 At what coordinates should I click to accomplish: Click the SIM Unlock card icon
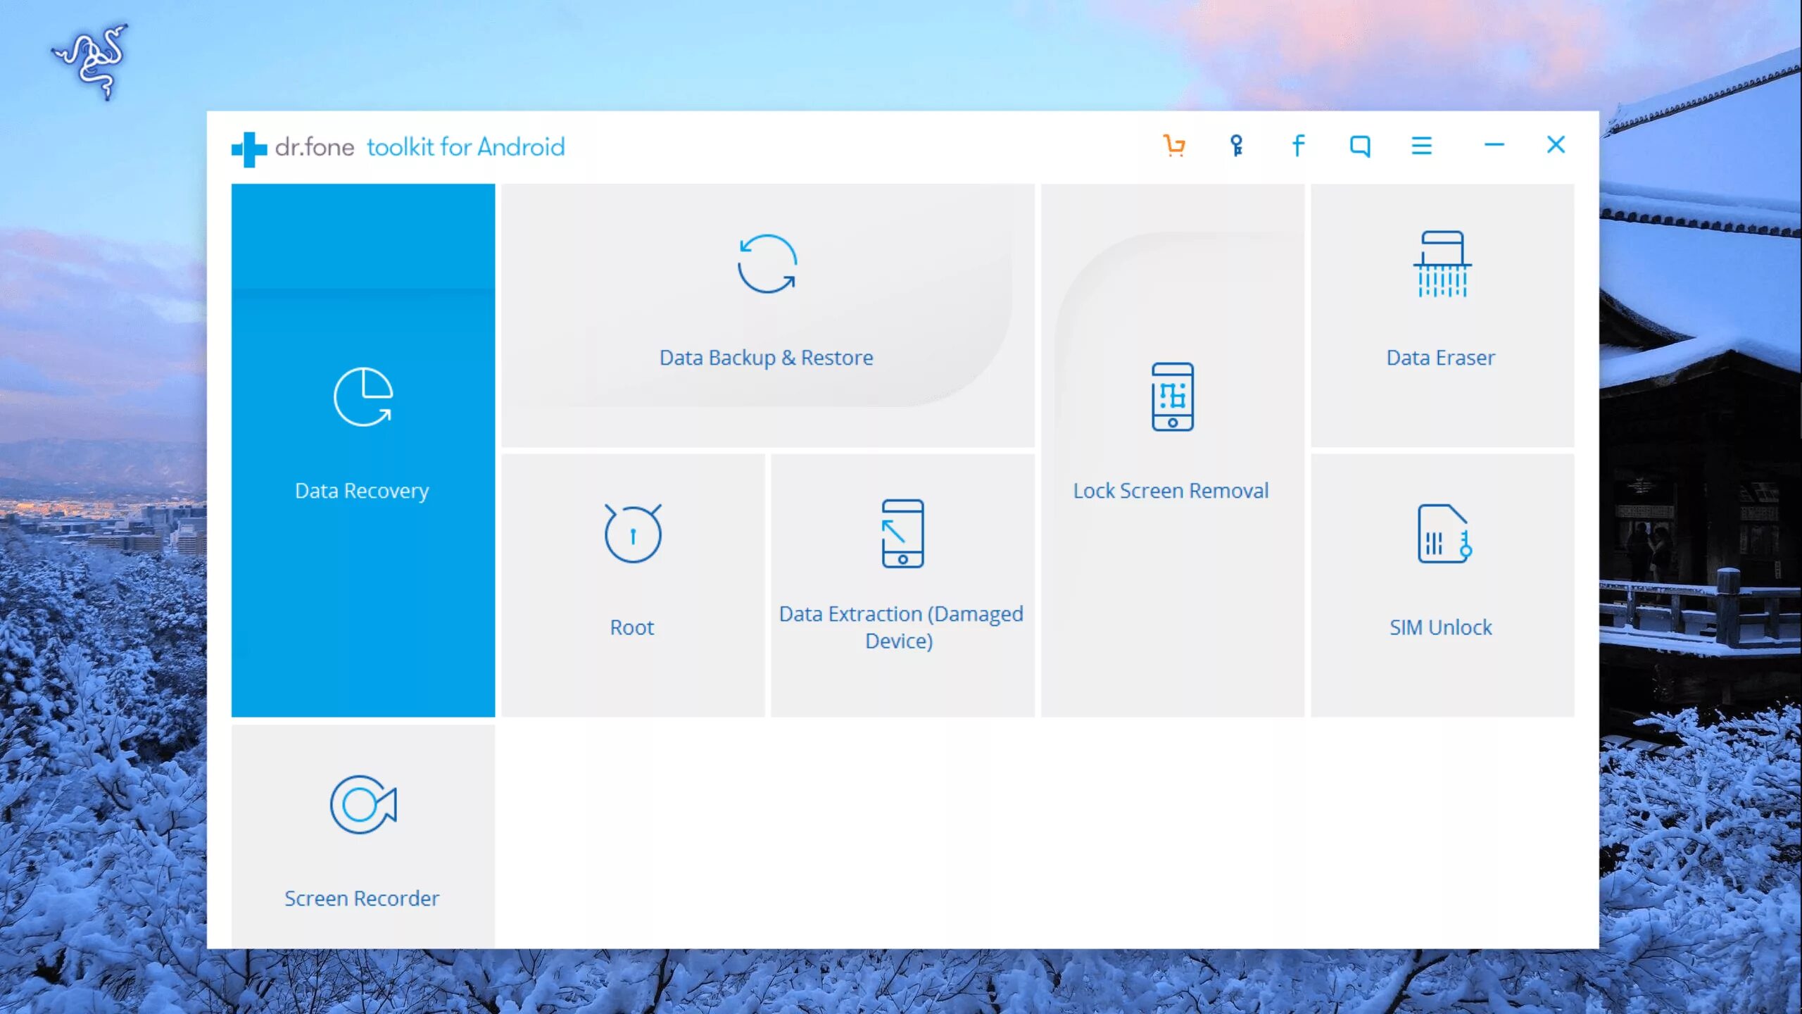[1442, 534]
